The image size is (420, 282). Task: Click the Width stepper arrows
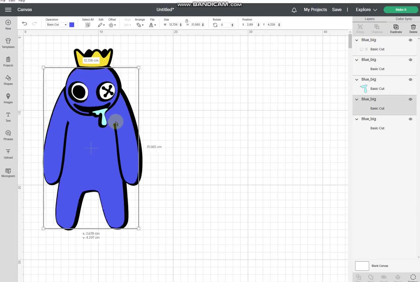tap(180, 25)
